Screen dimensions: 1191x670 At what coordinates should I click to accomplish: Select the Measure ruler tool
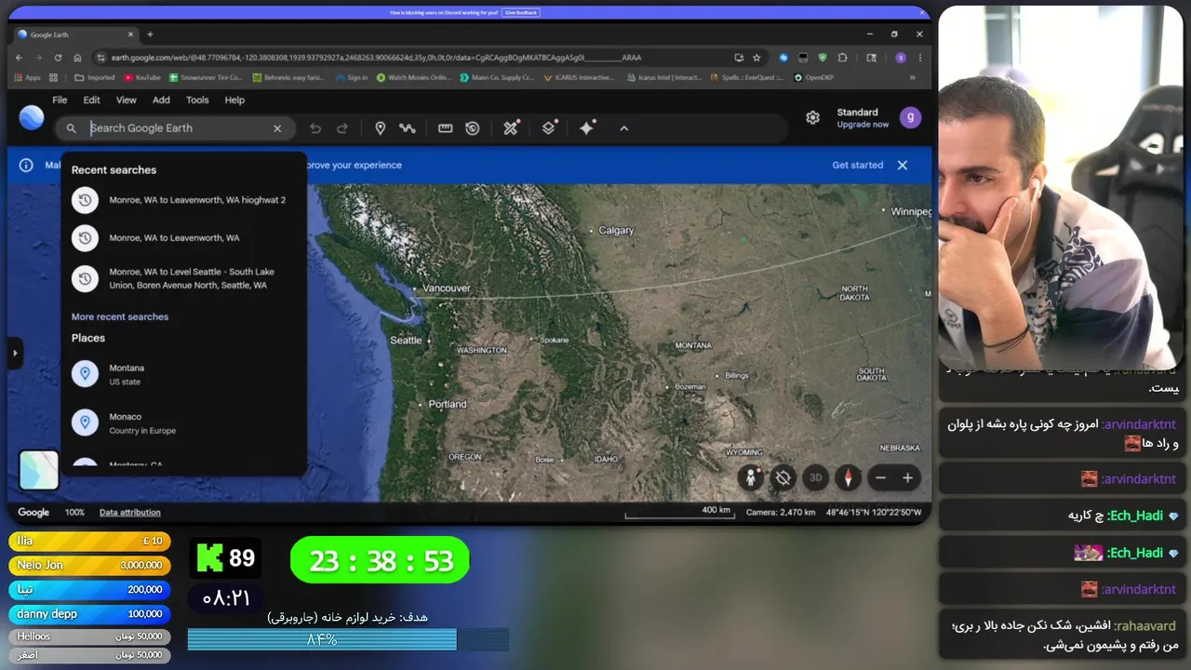(446, 128)
